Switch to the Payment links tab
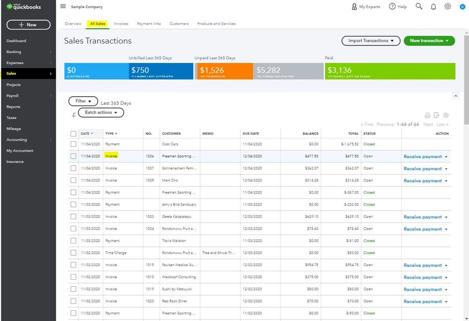469x321 pixels. click(x=149, y=23)
